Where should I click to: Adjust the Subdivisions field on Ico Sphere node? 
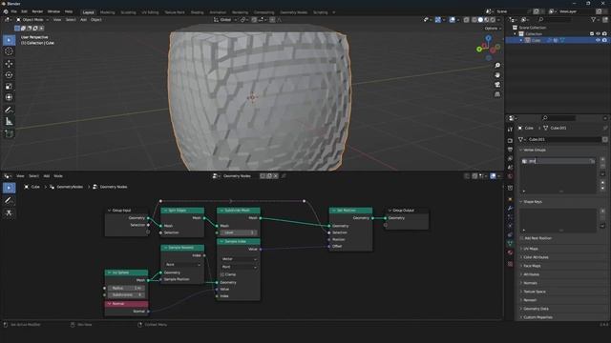pyautogui.click(x=126, y=295)
